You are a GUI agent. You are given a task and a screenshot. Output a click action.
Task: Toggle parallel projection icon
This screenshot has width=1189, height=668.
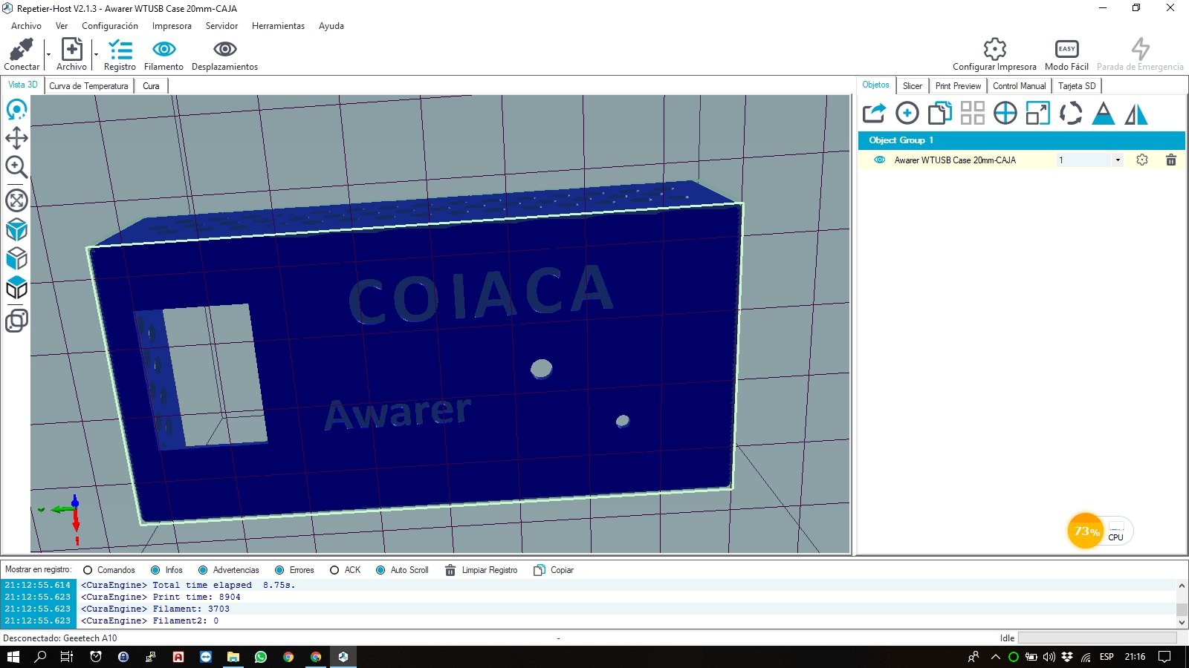[16, 320]
